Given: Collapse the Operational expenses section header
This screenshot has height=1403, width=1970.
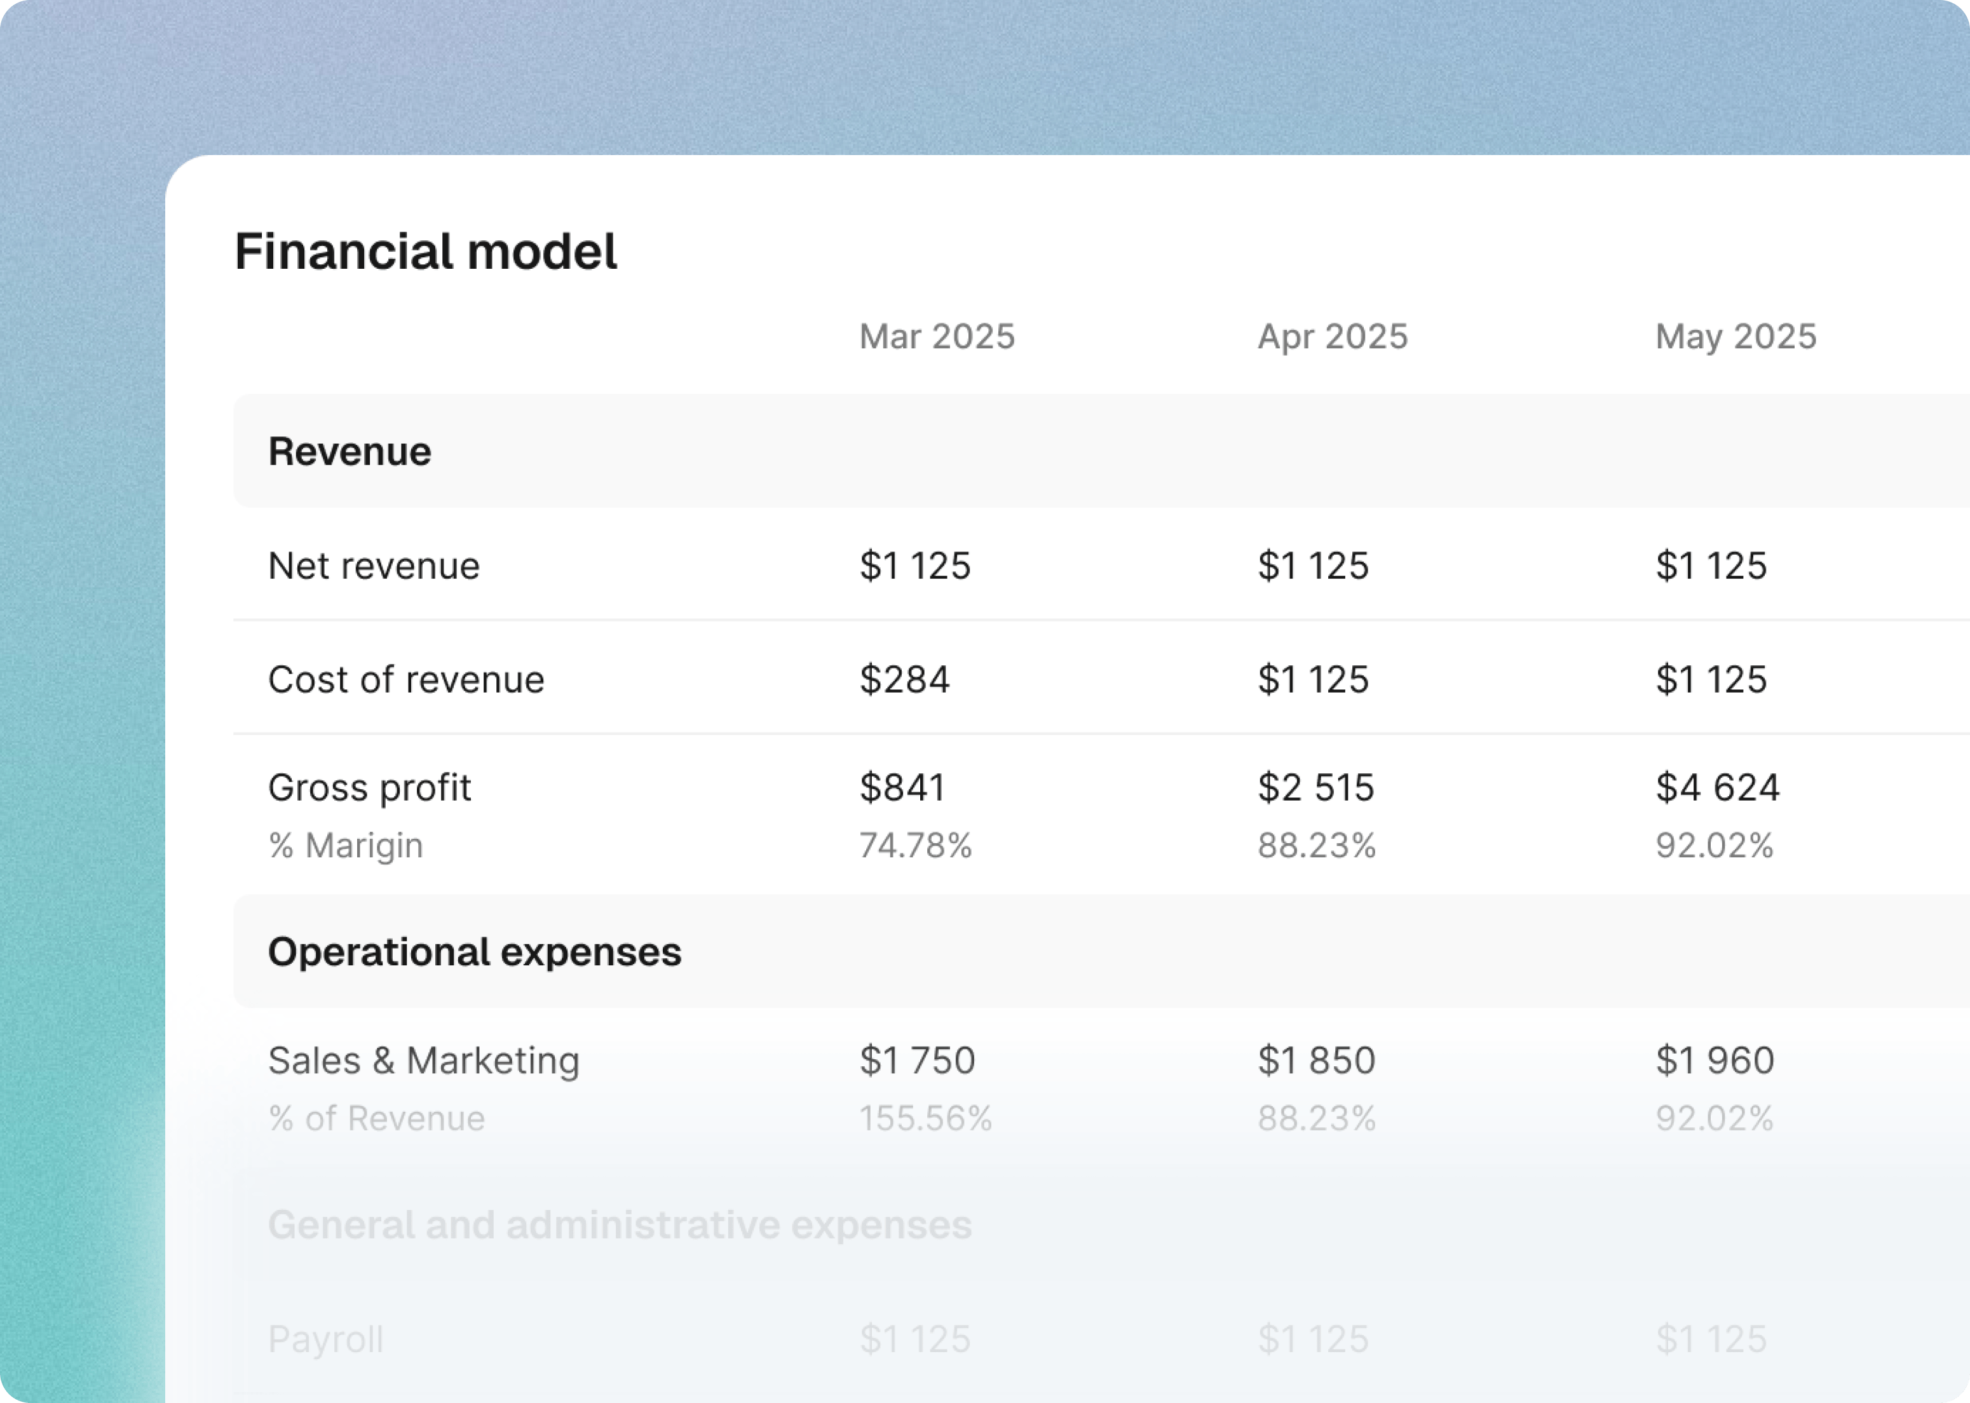Looking at the screenshot, I should 474,951.
